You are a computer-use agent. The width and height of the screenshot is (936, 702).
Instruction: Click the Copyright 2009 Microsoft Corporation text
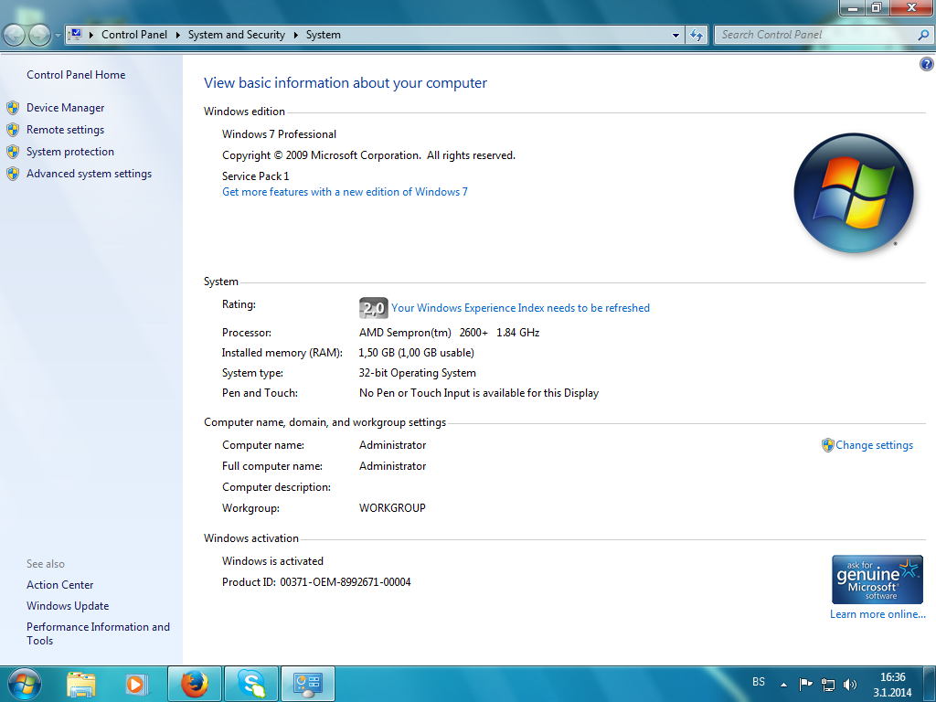tap(368, 155)
